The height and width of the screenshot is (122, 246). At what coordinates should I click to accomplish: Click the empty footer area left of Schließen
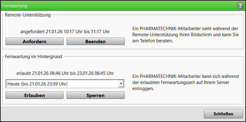(x=101, y=114)
